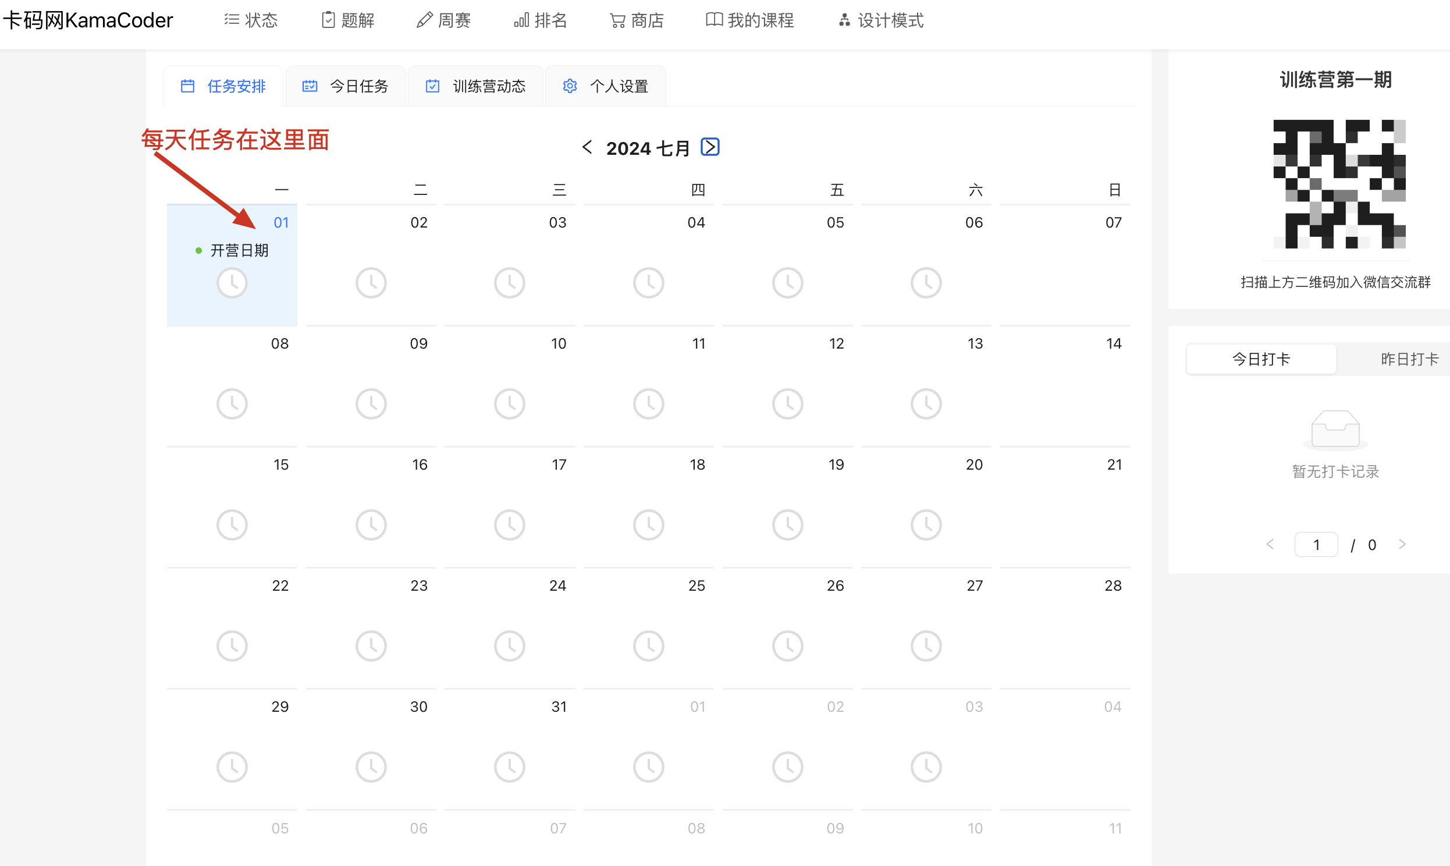This screenshot has height=866, width=1450.
Task: Click the WeChat group QR code
Action: point(1339,184)
